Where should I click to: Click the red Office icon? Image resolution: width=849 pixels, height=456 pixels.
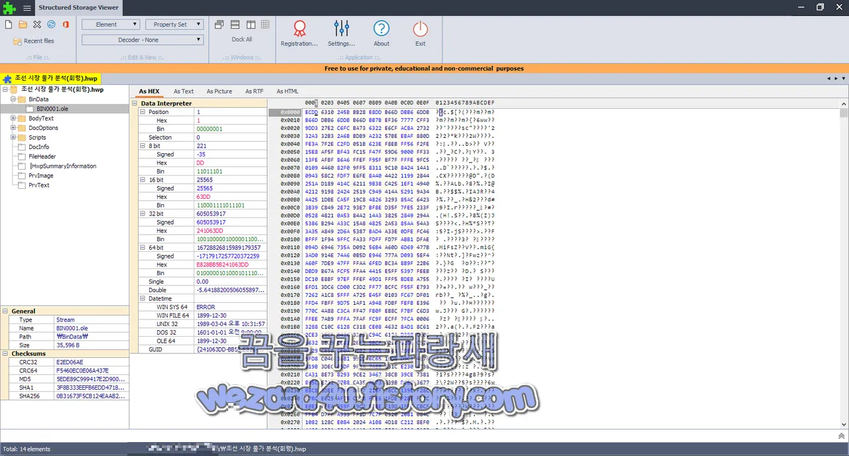(x=66, y=25)
